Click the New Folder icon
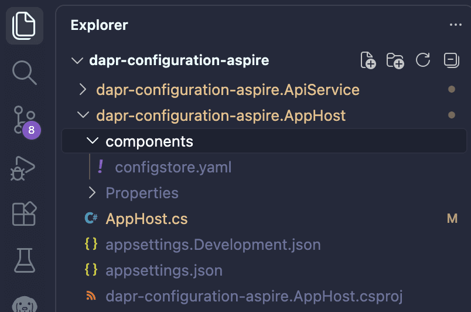 (x=395, y=60)
